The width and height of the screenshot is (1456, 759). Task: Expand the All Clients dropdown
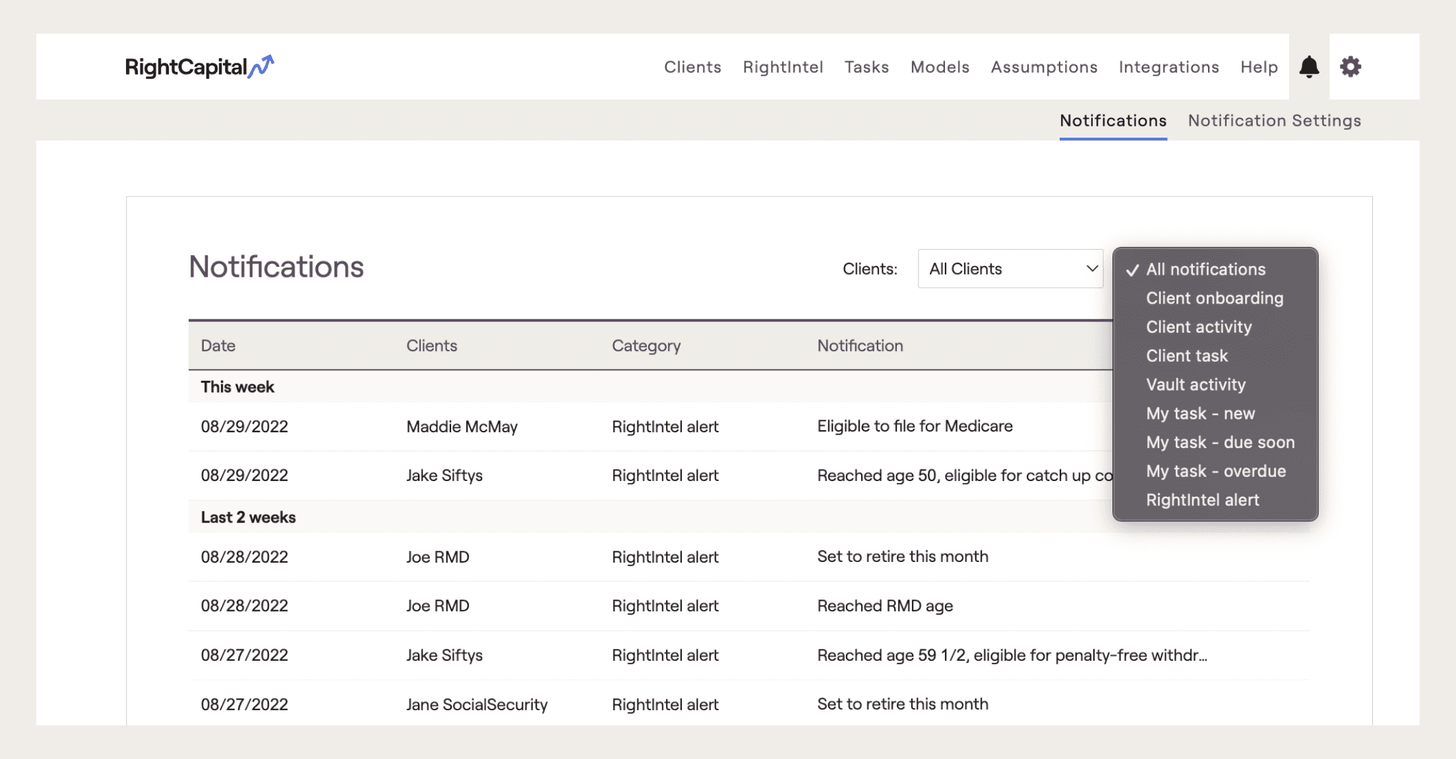click(x=1010, y=269)
